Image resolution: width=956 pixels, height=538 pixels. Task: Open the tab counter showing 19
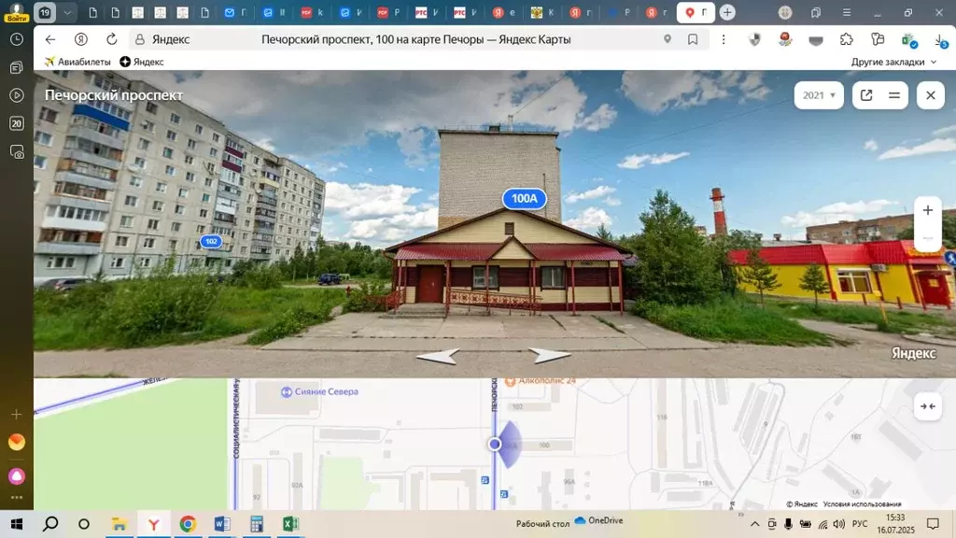point(45,12)
